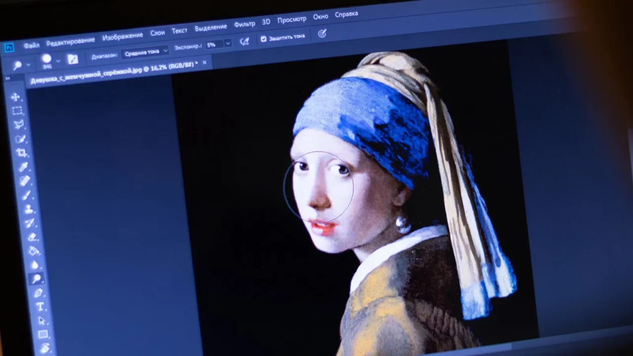Select the Brush tool
The width and height of the screenshot is (633, 356).
pyautogui.click(x=27, y=195)
